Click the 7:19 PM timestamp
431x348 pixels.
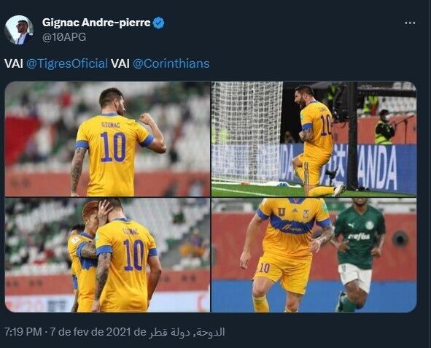point(23,332)
